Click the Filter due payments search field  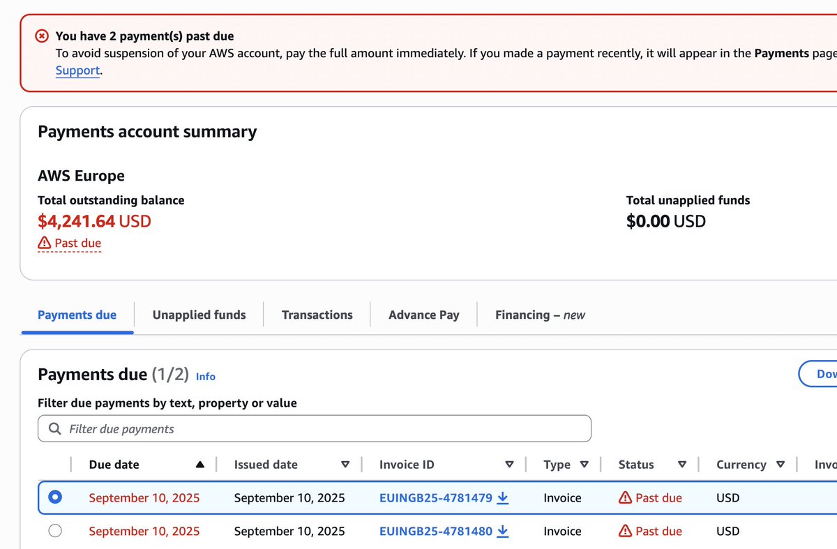point(315,428)
